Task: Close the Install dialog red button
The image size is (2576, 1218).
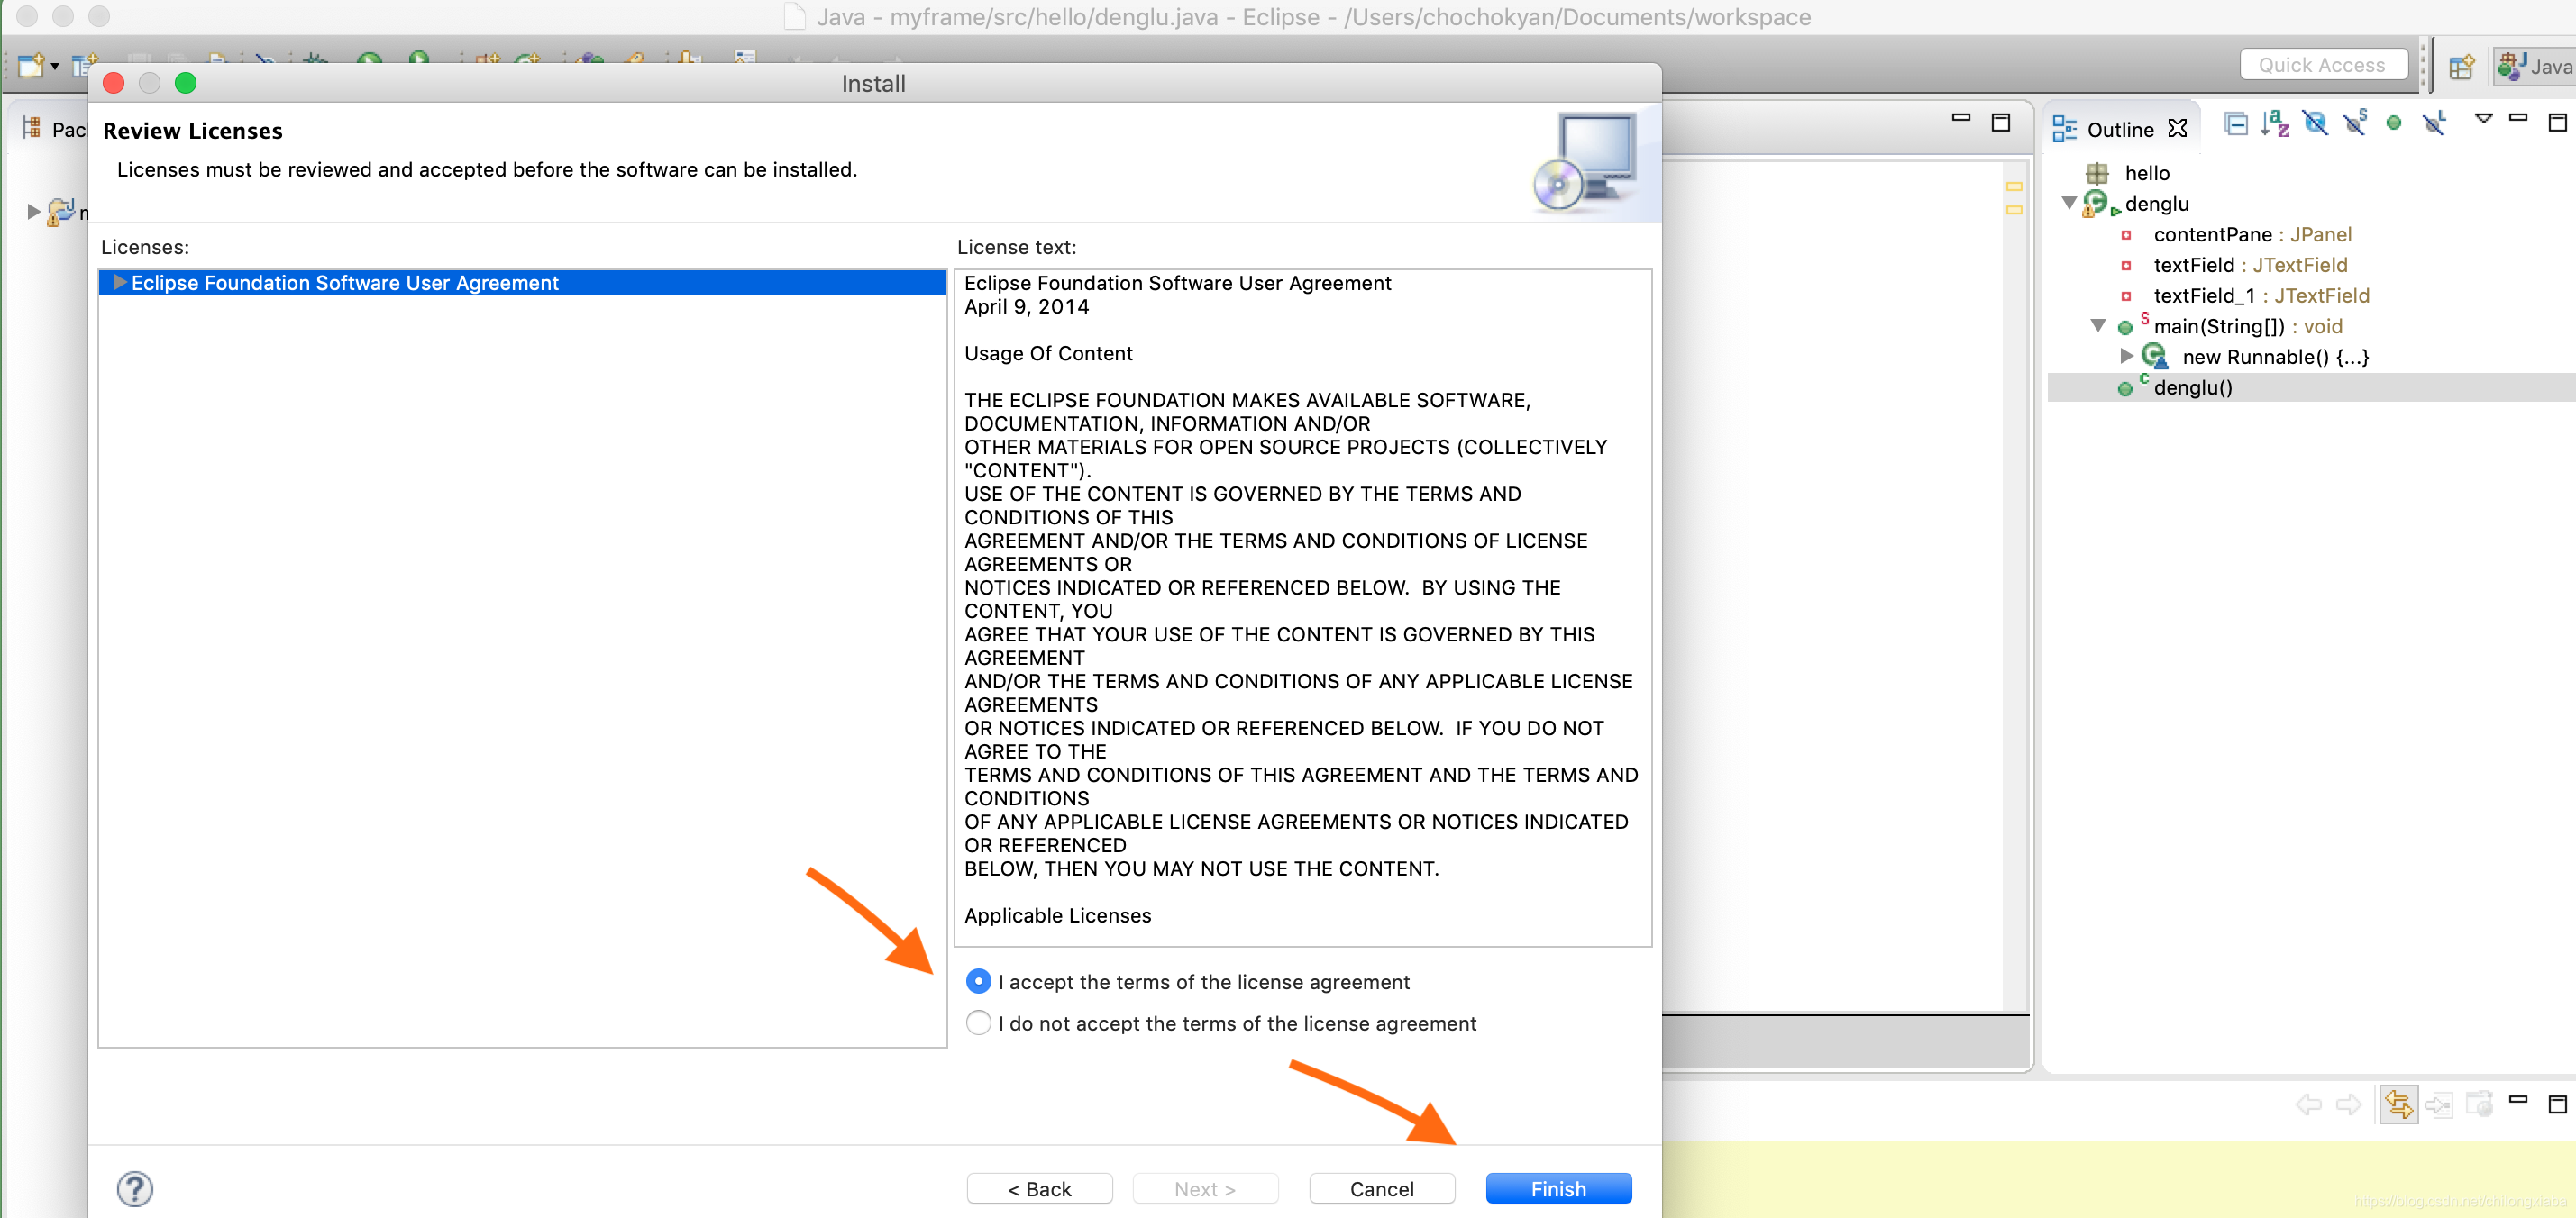Action: (x=113, y=83)
